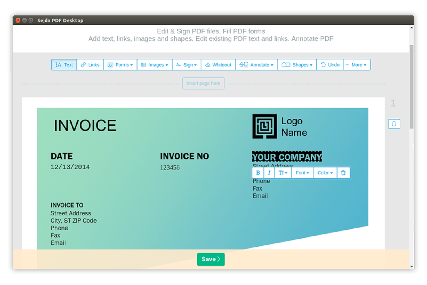Select the Text tool in the toolbar
This screenshot has height=285, width=427.
64,65
